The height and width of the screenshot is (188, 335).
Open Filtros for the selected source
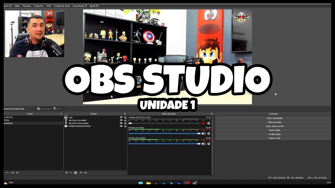point(58,109)
